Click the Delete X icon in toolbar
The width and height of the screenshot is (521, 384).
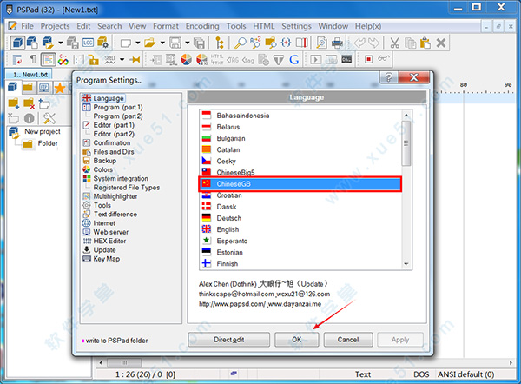pos(441,43)
